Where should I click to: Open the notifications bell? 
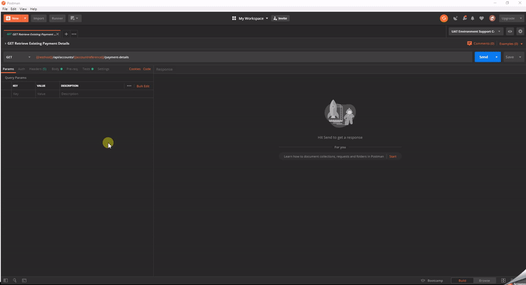472,18
